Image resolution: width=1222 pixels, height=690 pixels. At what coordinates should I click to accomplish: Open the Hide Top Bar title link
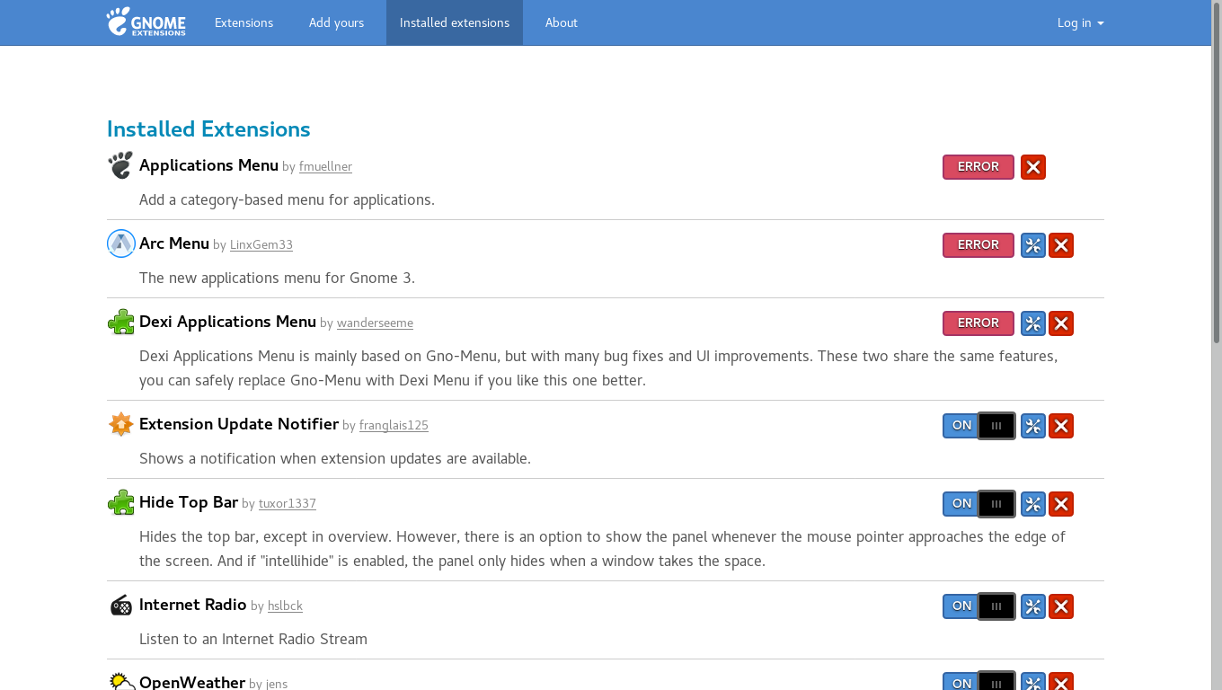pyautogui.click(x=189, y=502)
